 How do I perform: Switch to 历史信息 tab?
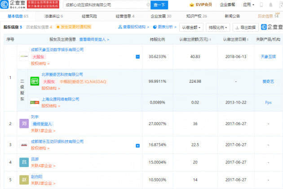coord(268,16)
